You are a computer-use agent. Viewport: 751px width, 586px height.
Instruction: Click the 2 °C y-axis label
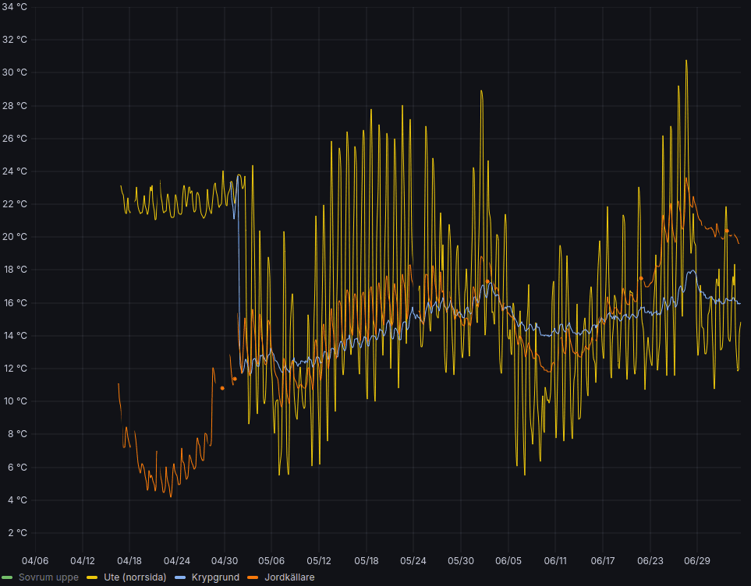coord(17,533)
